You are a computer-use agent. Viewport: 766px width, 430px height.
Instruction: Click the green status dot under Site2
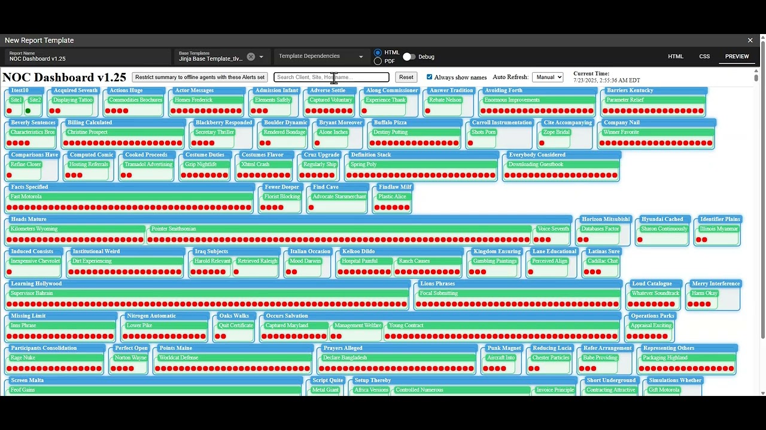pyautogui.click(x=28, y=110)
